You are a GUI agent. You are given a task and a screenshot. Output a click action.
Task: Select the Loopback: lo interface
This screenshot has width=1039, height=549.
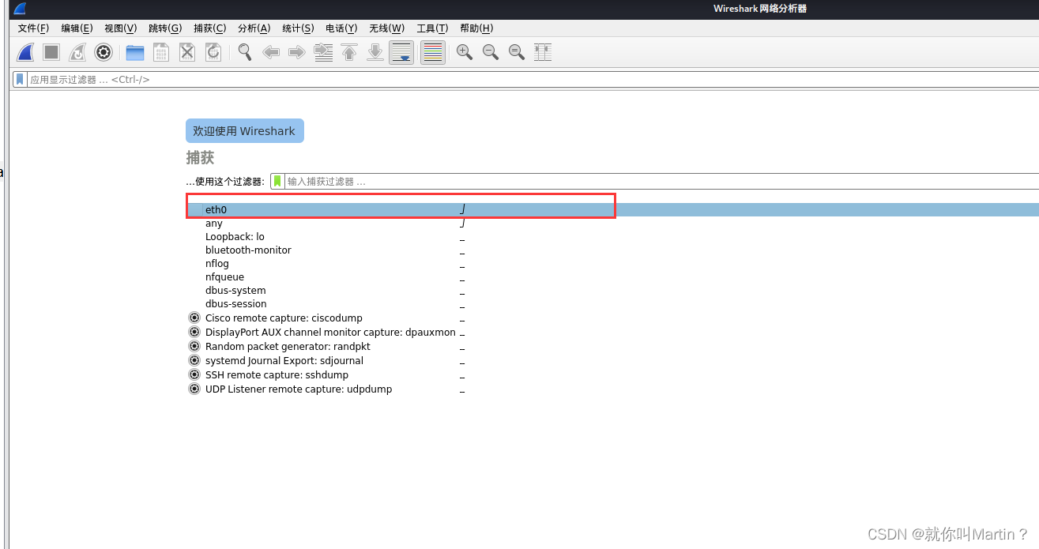coord(235,237)
